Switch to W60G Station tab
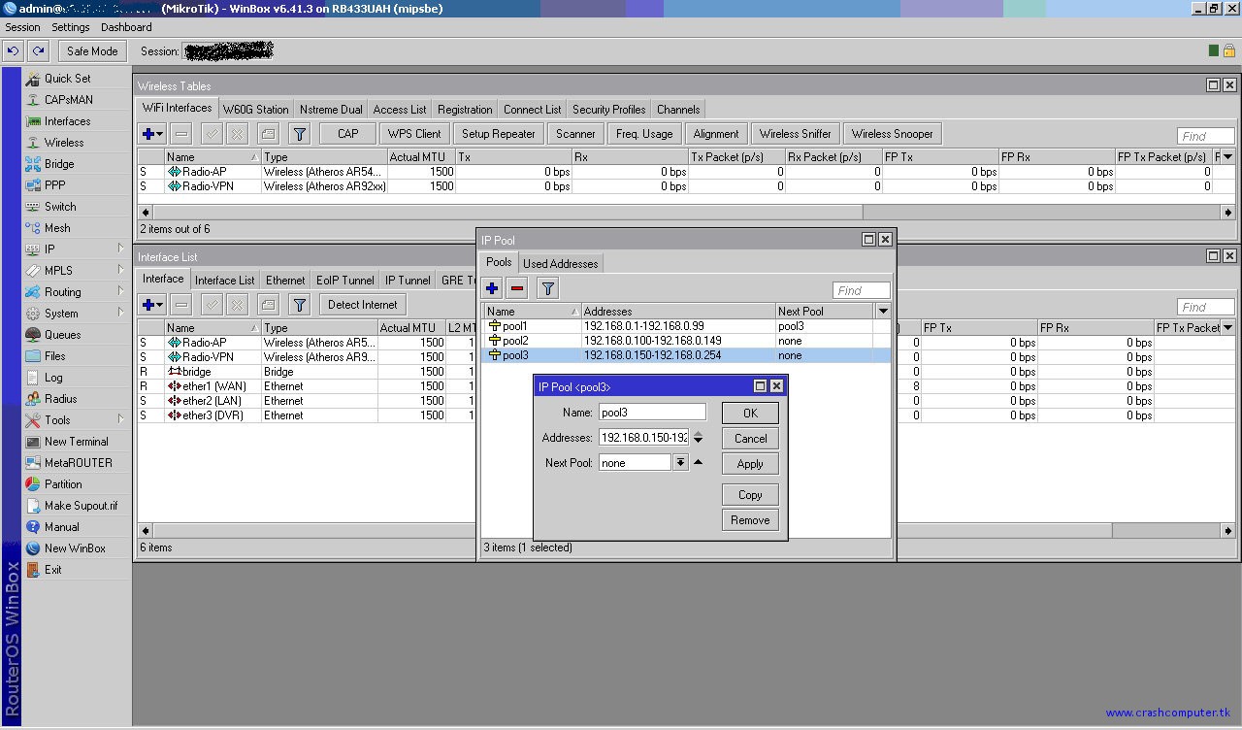Screen dimensions: 1242x730 tap(256, 109)
